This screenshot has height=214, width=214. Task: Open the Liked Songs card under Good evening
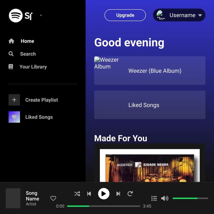150,105
